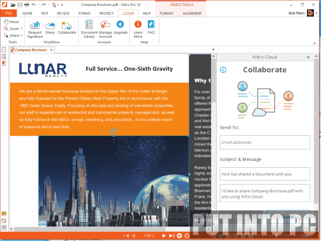Click the back arrow in Collaborate panel
The width and height of the screenshot is (321, 241).
223,69
